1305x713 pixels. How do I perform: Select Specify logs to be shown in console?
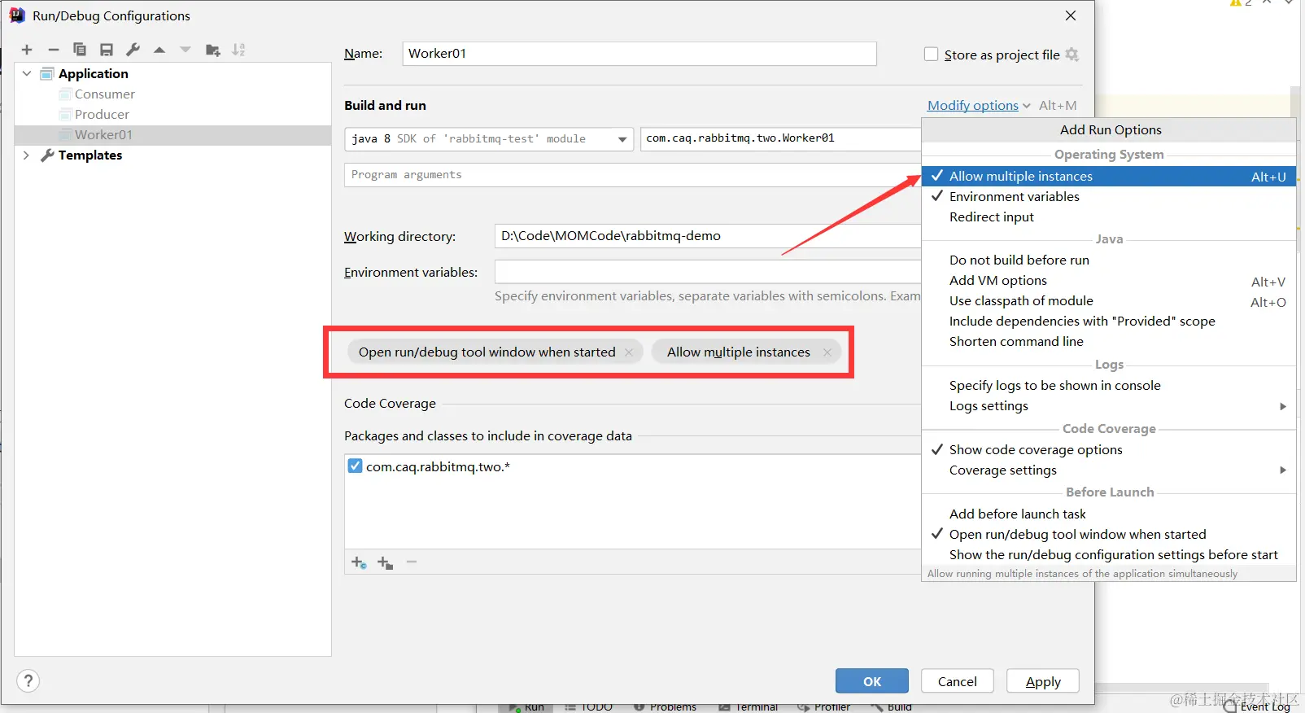point(1109,385)
